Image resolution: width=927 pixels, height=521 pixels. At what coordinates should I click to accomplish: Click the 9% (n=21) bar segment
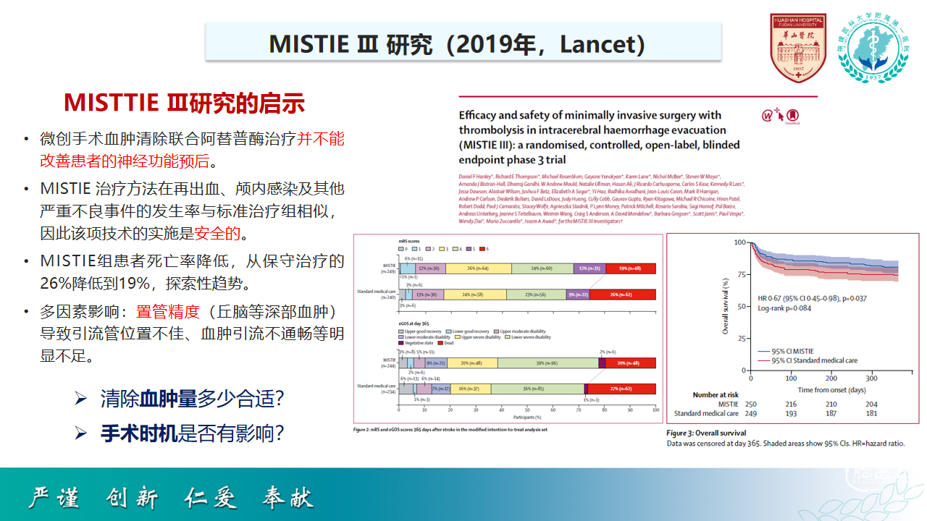point(436,363)
